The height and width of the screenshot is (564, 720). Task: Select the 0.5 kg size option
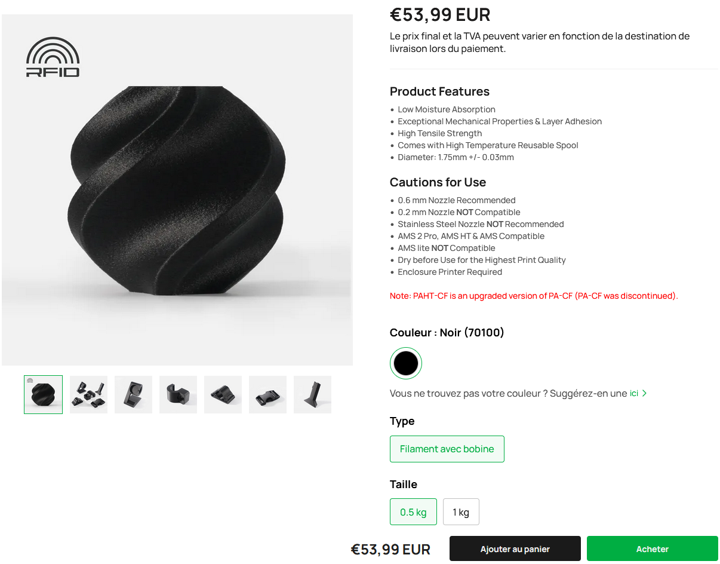click(x=413, y=512)
